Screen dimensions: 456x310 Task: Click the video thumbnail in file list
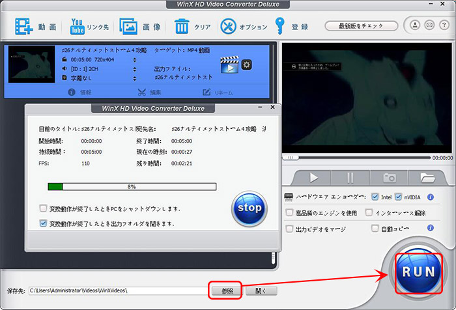point(31,64)
